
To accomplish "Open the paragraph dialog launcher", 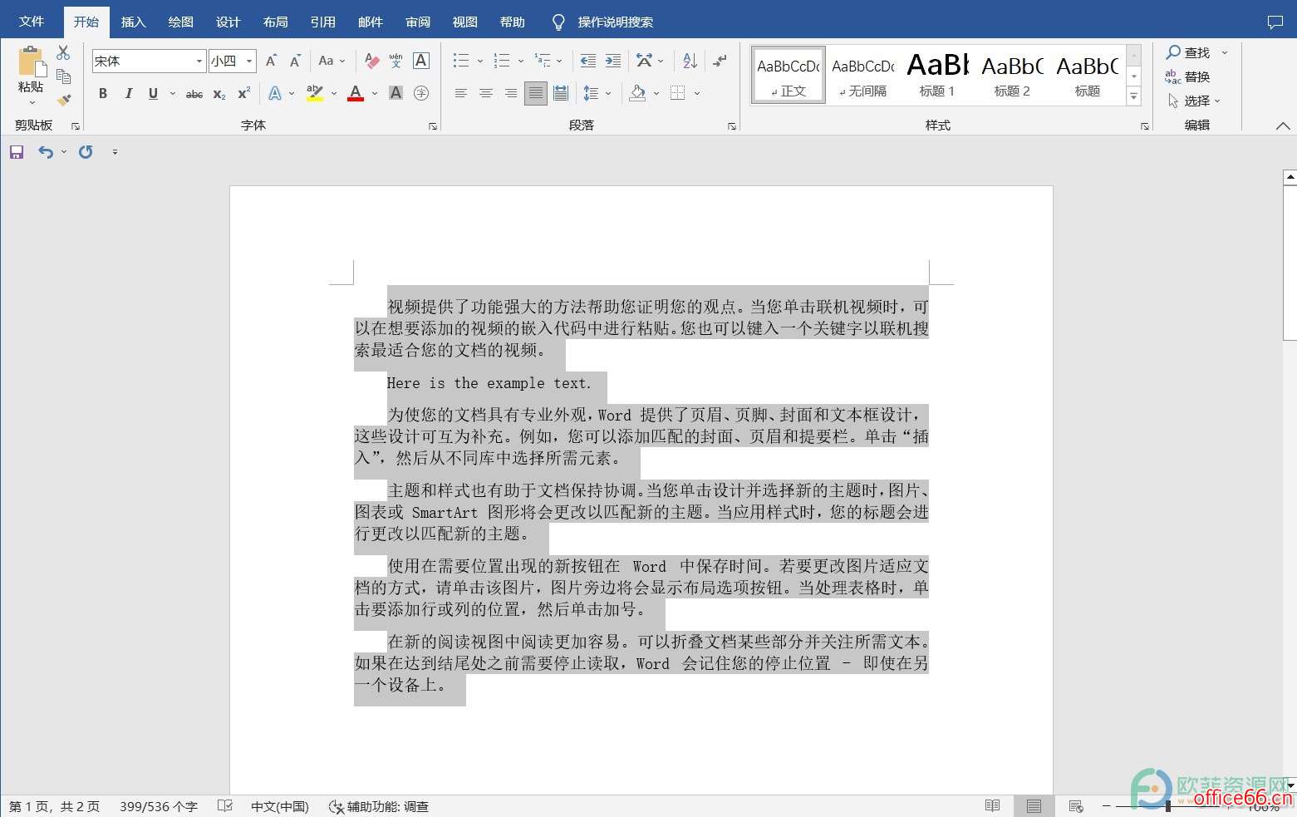I will point(732,126).
